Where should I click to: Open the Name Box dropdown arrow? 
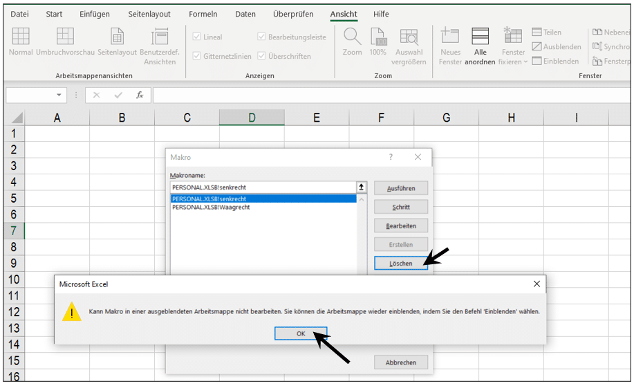point(59,95)
